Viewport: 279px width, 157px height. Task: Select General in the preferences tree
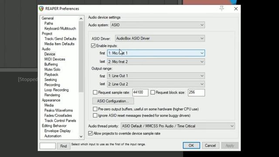pos(48,18)
